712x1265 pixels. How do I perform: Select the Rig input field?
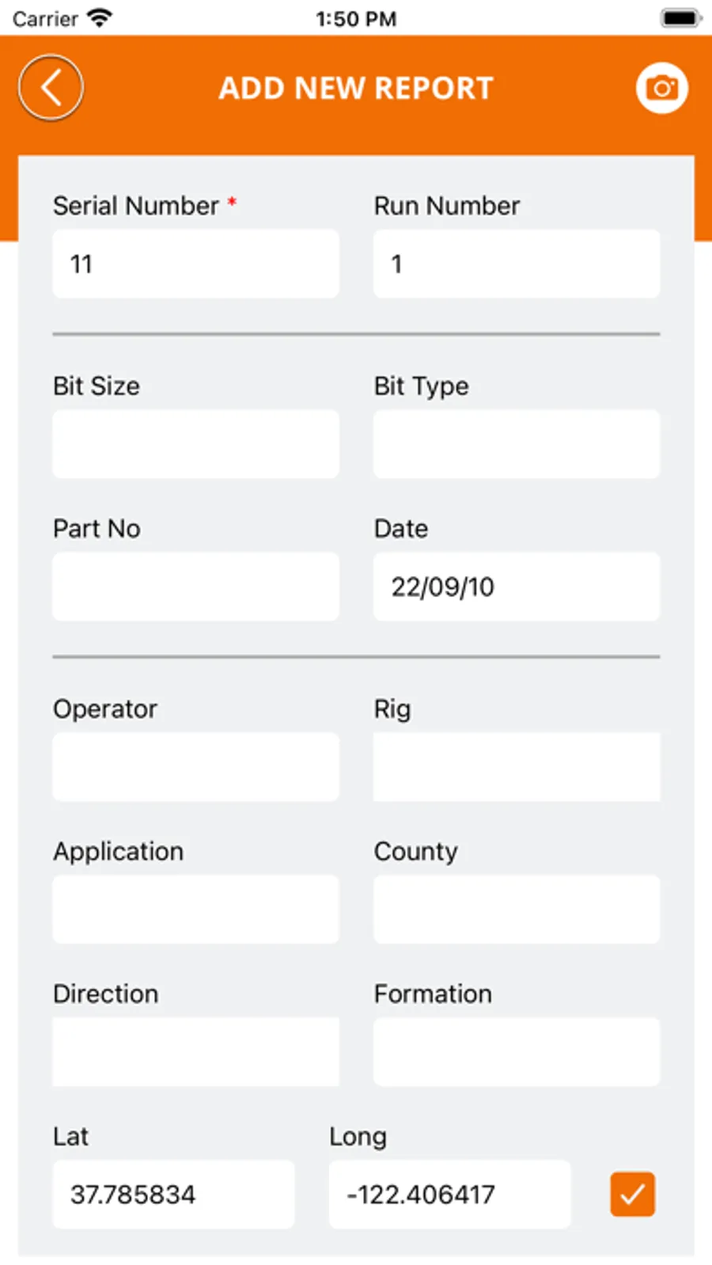coord(516,766)
